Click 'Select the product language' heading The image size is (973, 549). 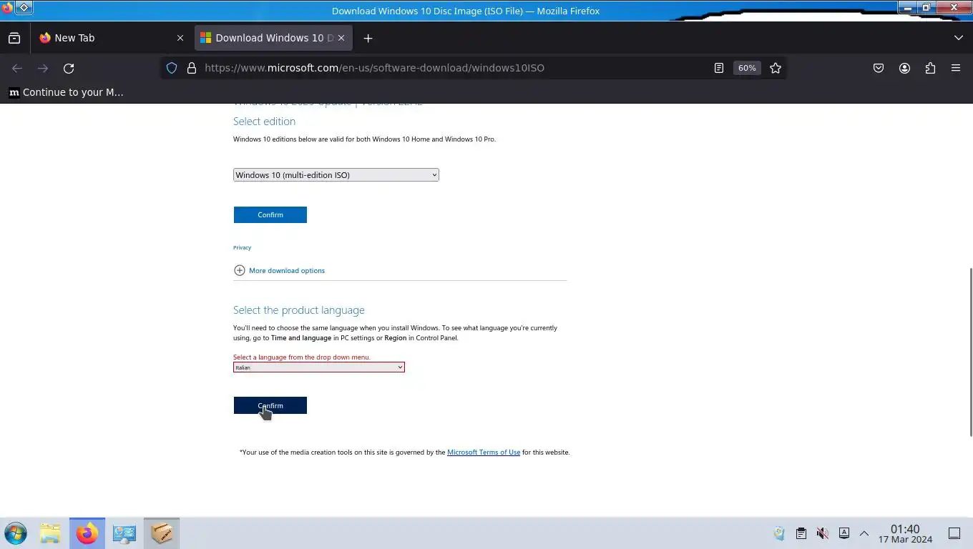[299, 310]
